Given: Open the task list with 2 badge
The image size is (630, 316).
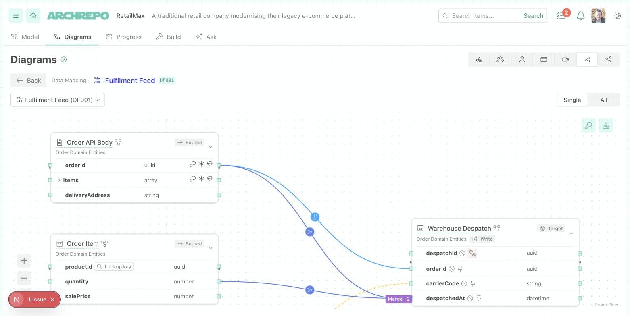Looking at the screenshot, I should (x=561, y=15).
